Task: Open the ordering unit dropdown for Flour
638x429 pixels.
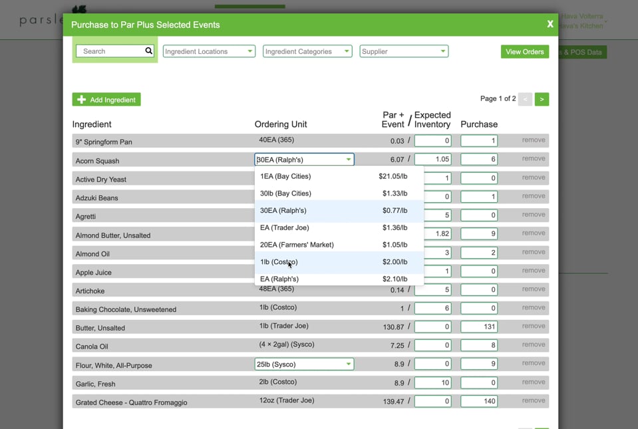Action: [x=303, y=364]
